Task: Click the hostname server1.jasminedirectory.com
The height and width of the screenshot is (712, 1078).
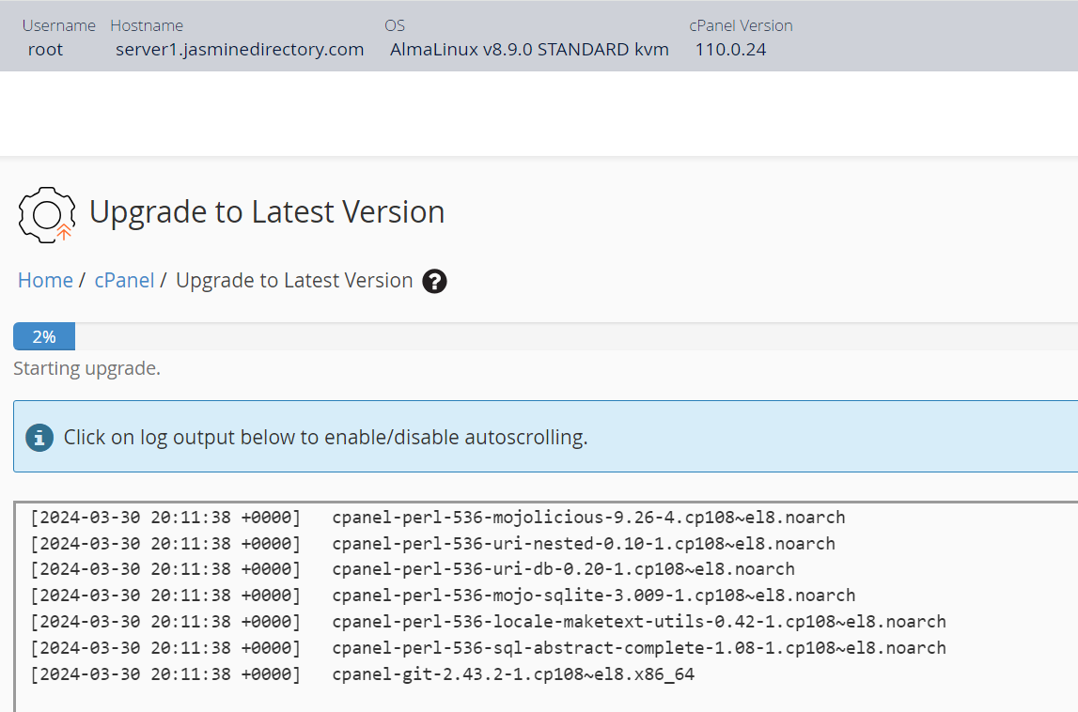Action: (x=240, y=50)
